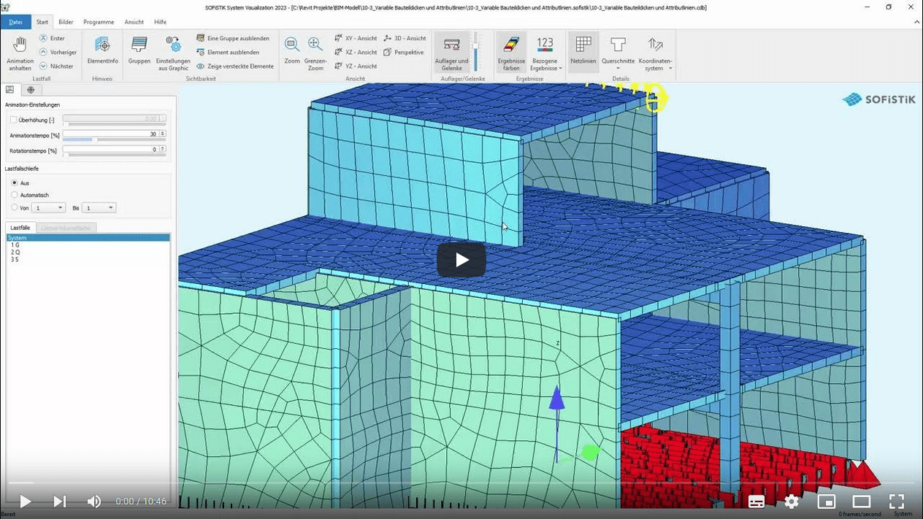Switch to the Start ribbon tab
The width and height of the screenshot is (923, 519).
coord(42,21)
